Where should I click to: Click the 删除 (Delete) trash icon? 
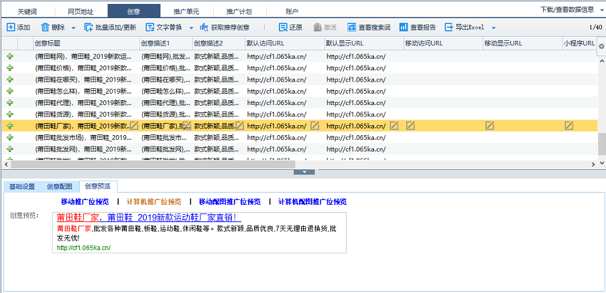(45, 27)
